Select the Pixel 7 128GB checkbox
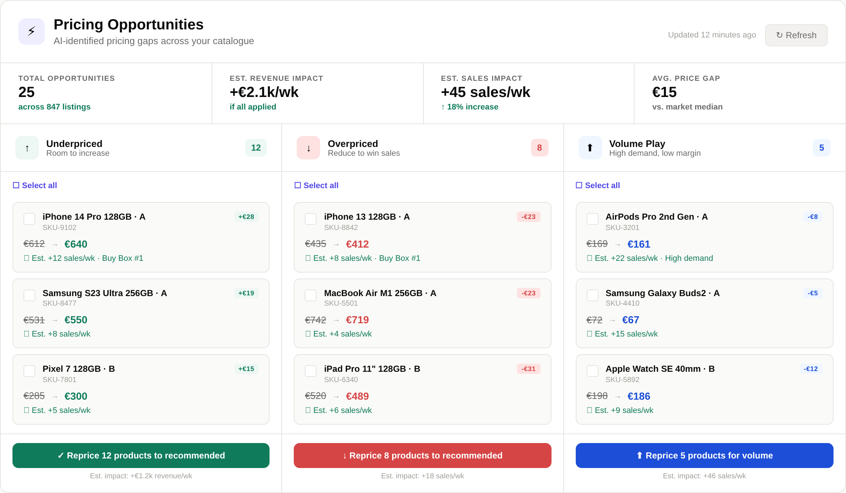 (29, 371)
